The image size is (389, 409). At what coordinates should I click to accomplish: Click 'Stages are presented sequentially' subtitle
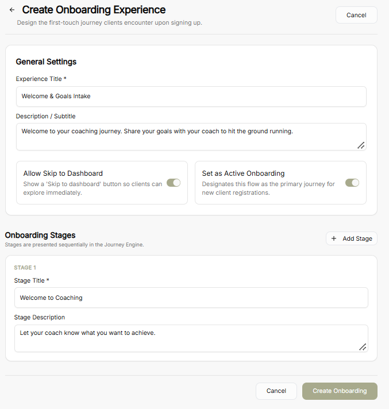tap(74, 245)
